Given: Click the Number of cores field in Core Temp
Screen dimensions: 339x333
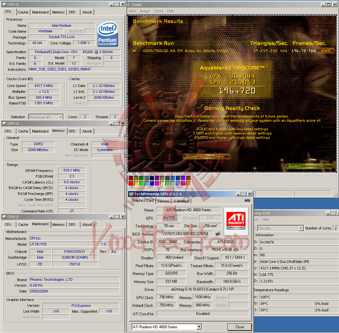Looking at the screenshot, I should pos(336,228).
